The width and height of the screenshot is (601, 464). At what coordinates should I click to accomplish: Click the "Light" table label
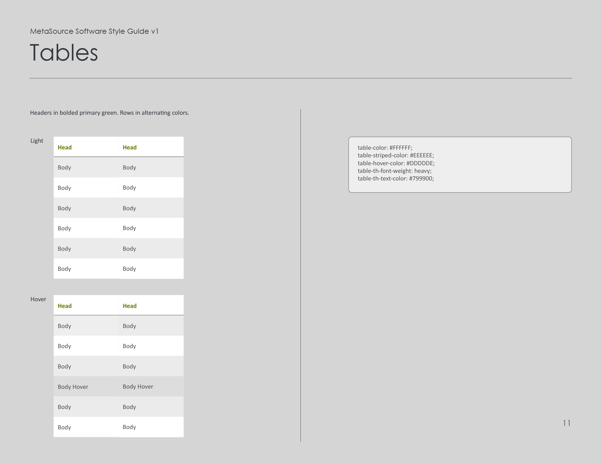click(37, 140)
